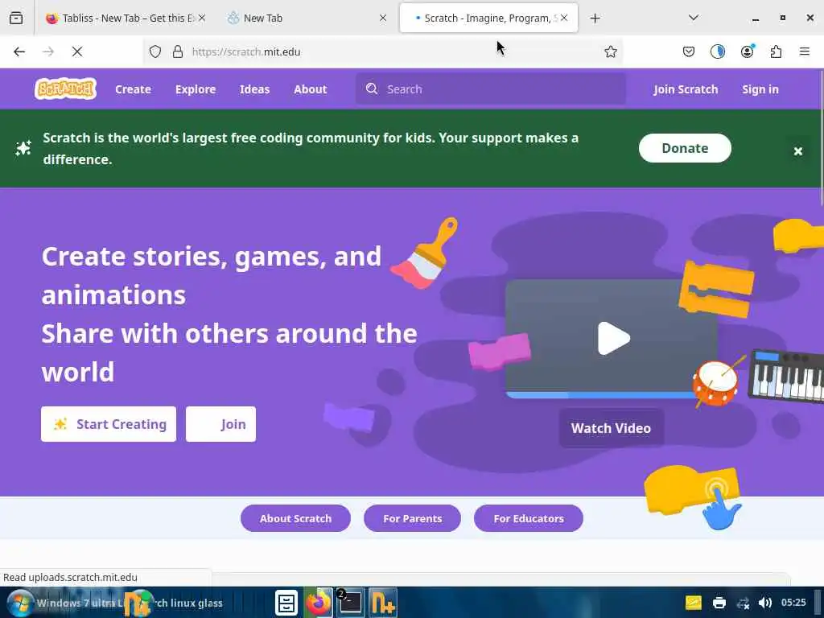
Task: Close the Scratch tab
Action: tap(564, 18)
